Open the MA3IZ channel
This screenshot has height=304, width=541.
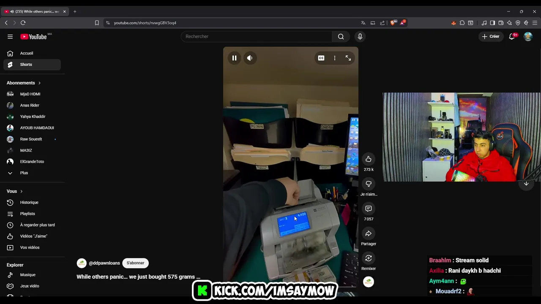pyautogui.click(x=32, y=150)
